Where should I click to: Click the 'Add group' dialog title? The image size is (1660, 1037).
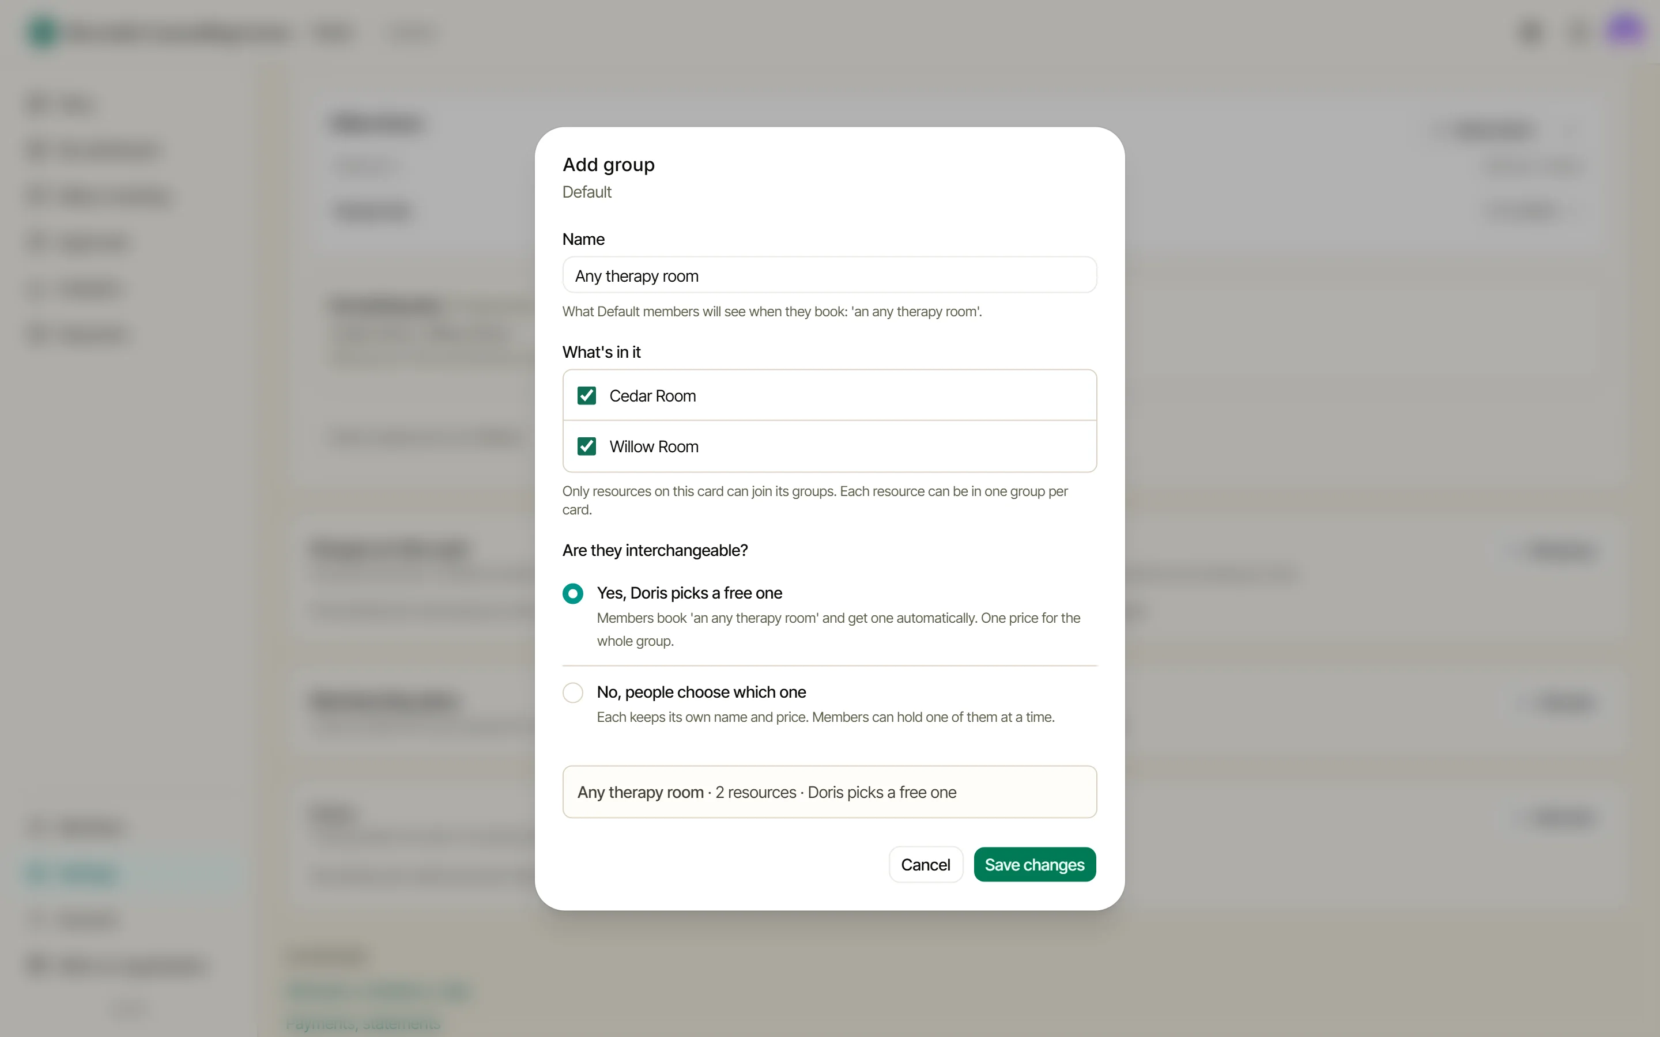(x=609, y=165)
